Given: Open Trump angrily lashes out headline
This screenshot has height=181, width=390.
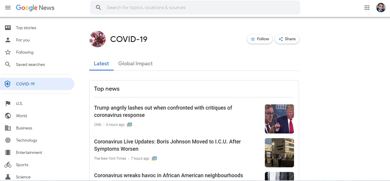Looking at the screenshot, I should pos(163,111).
